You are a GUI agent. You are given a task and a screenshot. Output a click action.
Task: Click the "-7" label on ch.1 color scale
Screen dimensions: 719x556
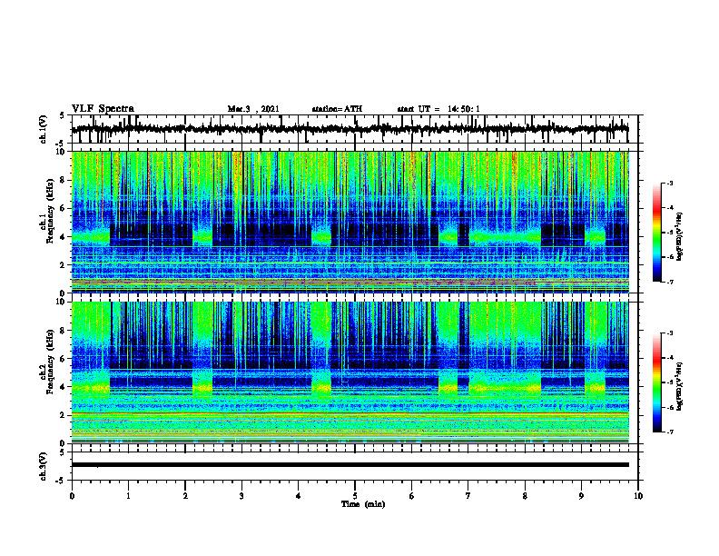pos(669,282)
